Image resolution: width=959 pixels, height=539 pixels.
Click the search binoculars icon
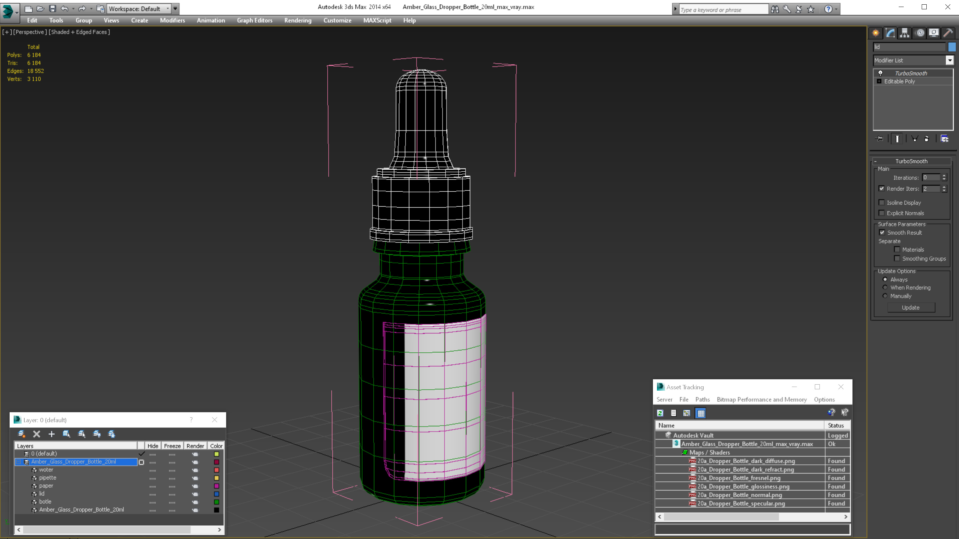pos(775,9)
